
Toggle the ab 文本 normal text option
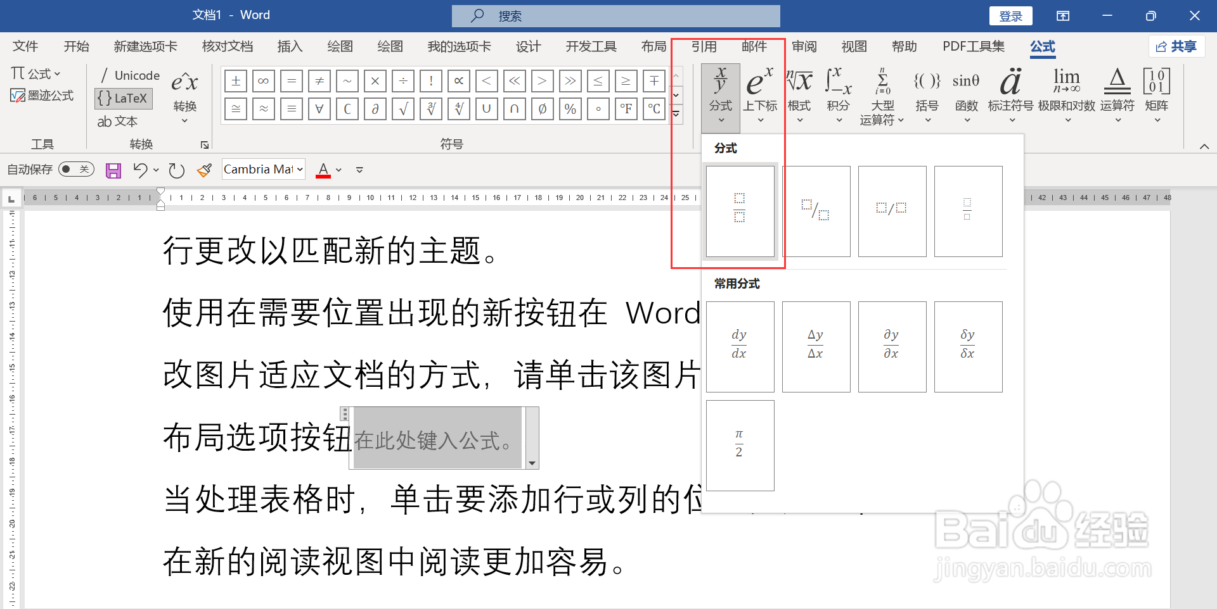coord(117,121)
